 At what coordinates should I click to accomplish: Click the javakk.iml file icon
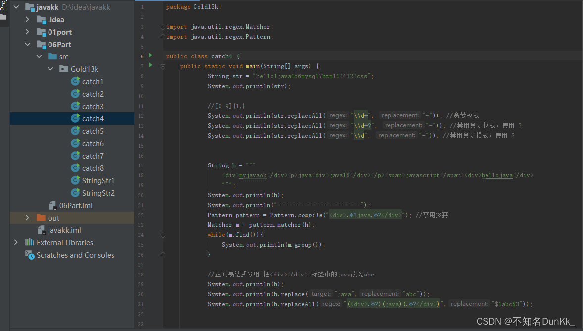tap(42, 230)
